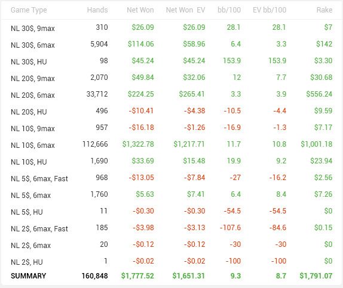Click the $265.41 net won EV cell
The height and width of the screenshot is (288, 343).
point(192,94)
